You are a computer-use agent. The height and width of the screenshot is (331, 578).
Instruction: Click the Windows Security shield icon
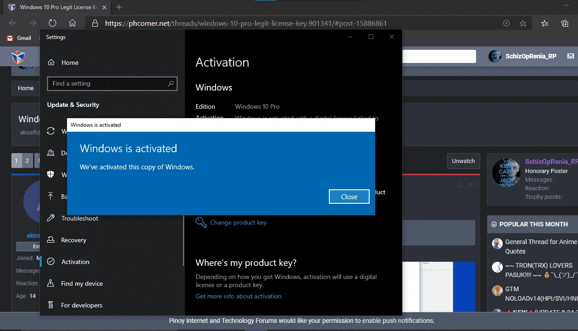51,175
